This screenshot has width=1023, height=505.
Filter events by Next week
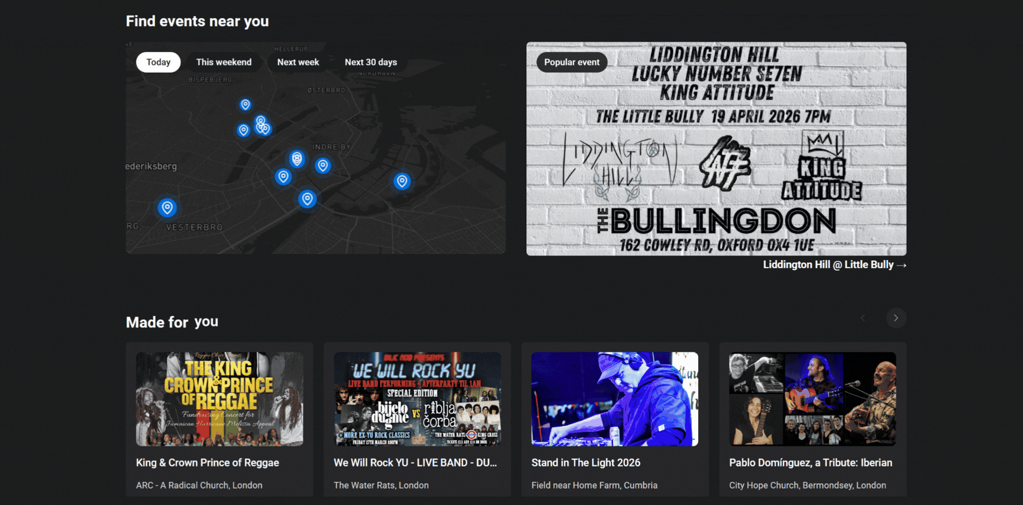coord(298,62)
